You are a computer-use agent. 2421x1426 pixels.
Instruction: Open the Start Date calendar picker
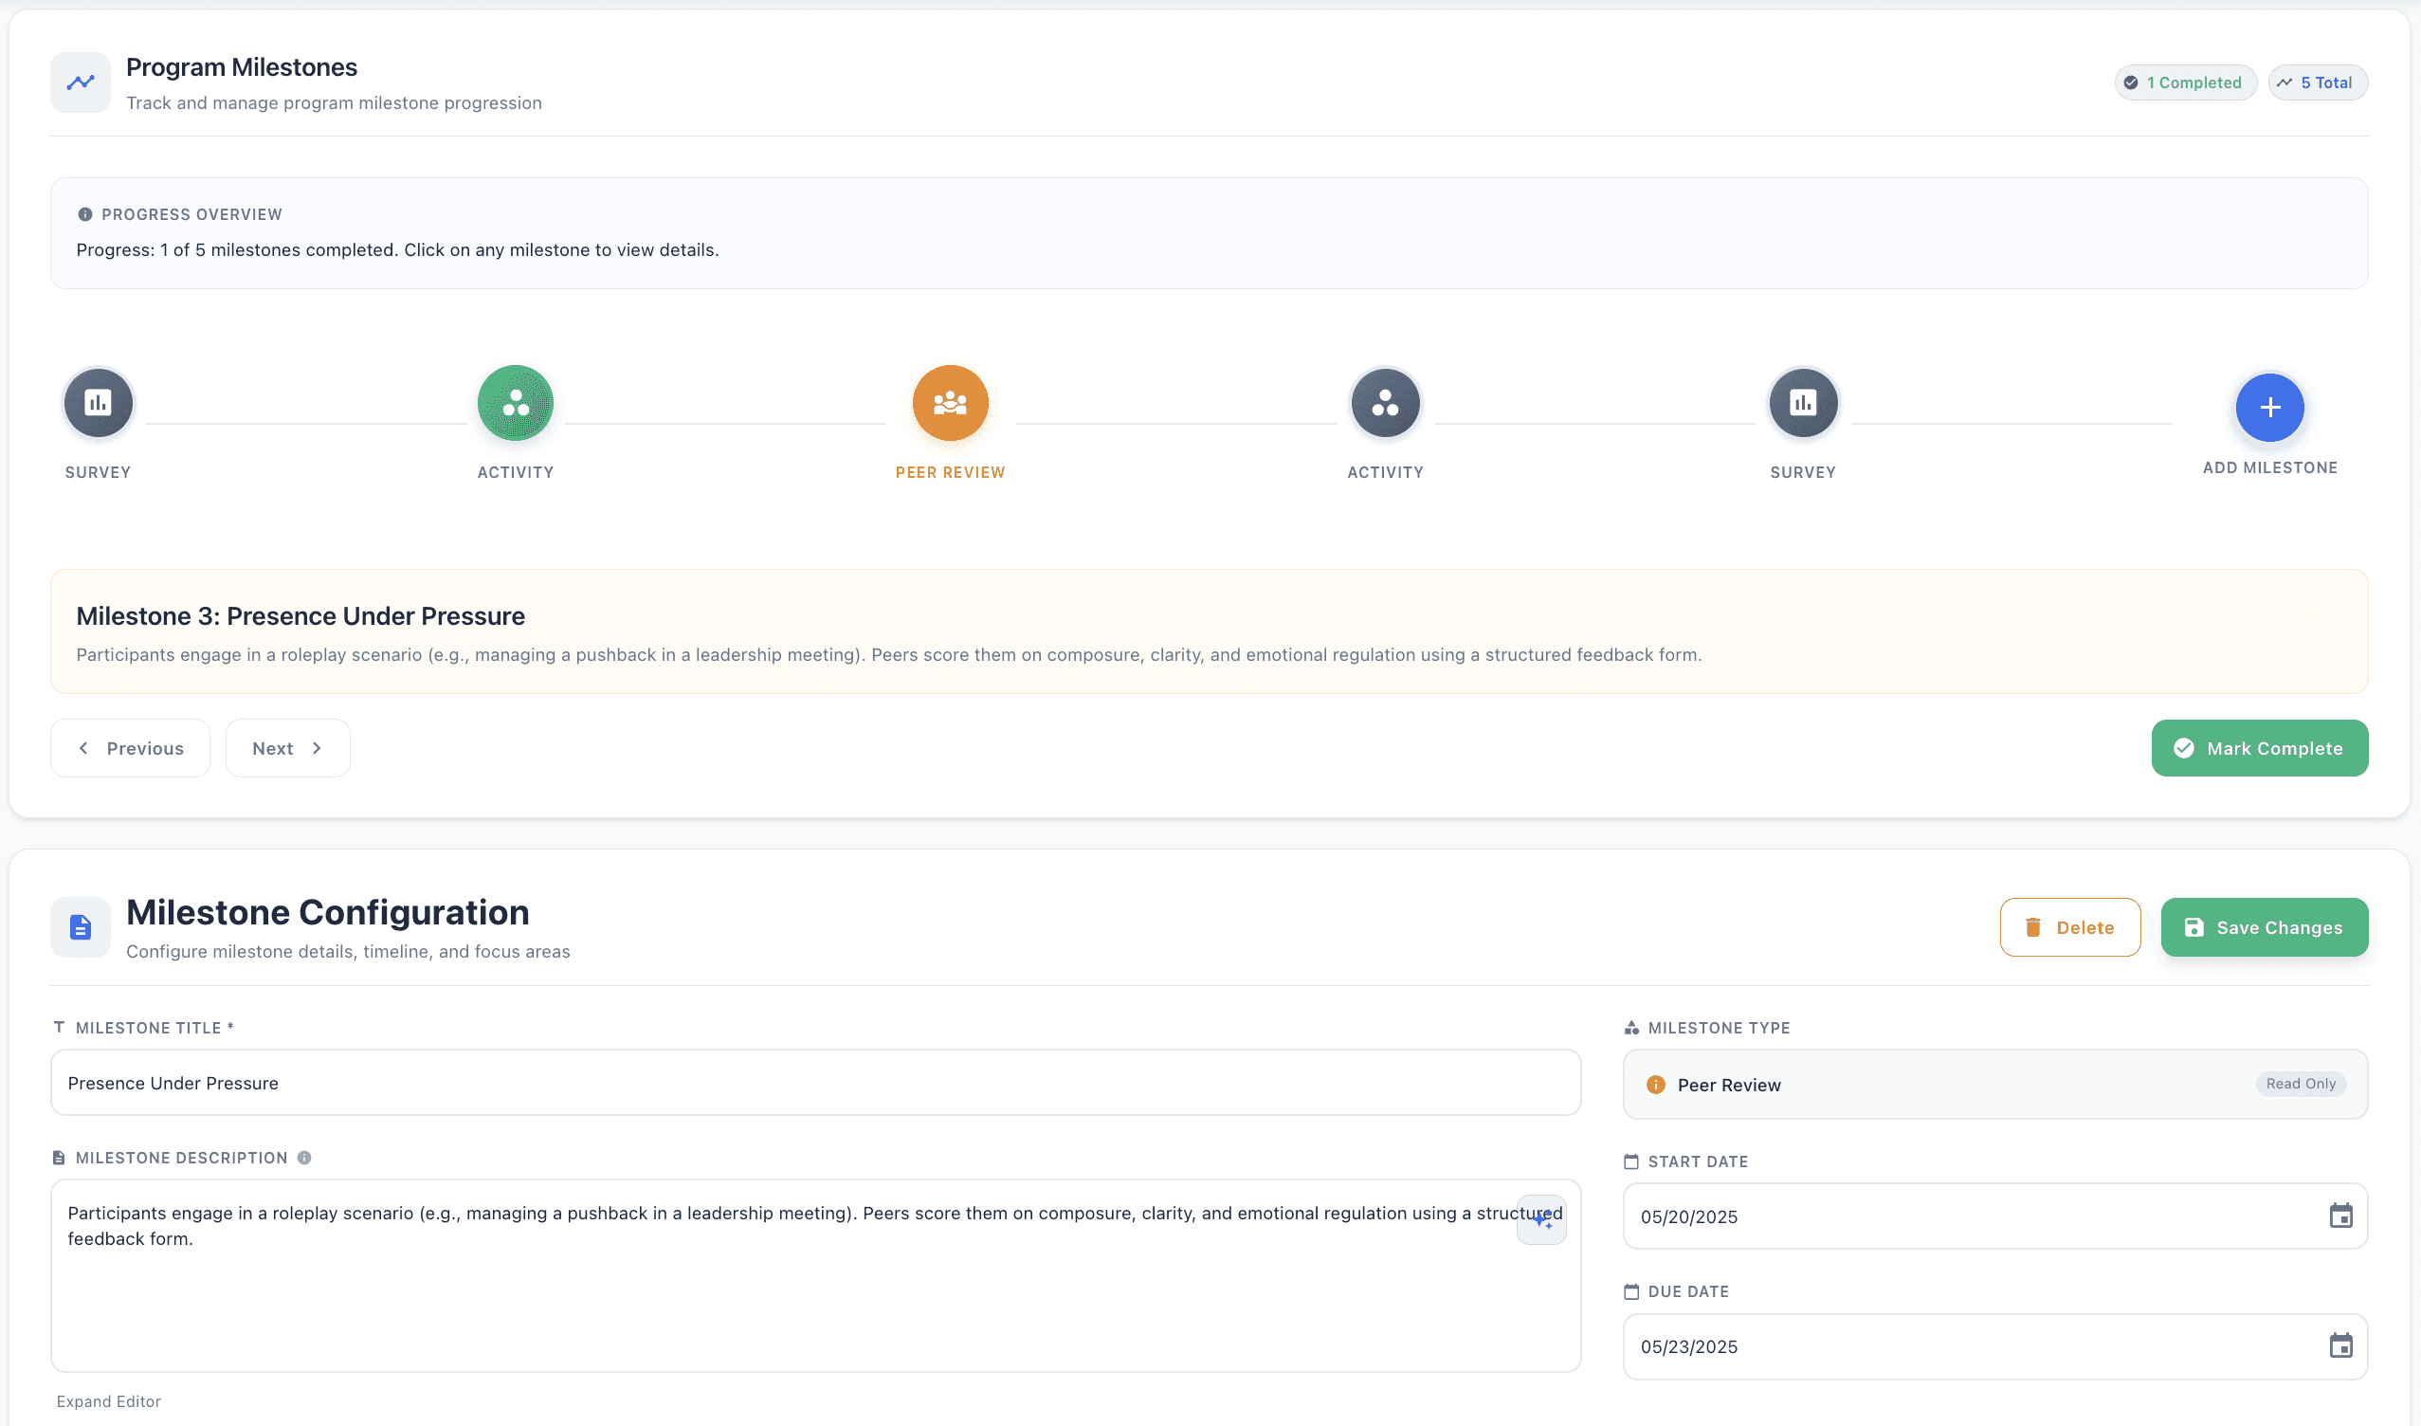pyautogui.click(x=2340, y=1216)
